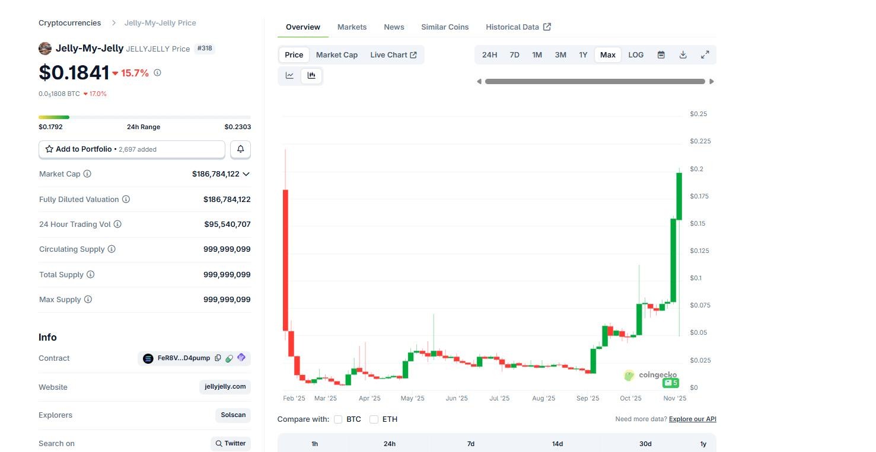The width and height of the screenshot is (876, 452).
Task: Expand the chart to fullscreen
Action: click(705, 55)
